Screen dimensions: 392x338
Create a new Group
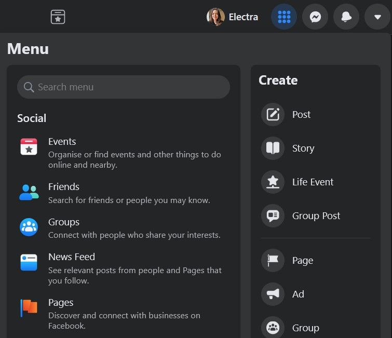(x=305, y=328)
